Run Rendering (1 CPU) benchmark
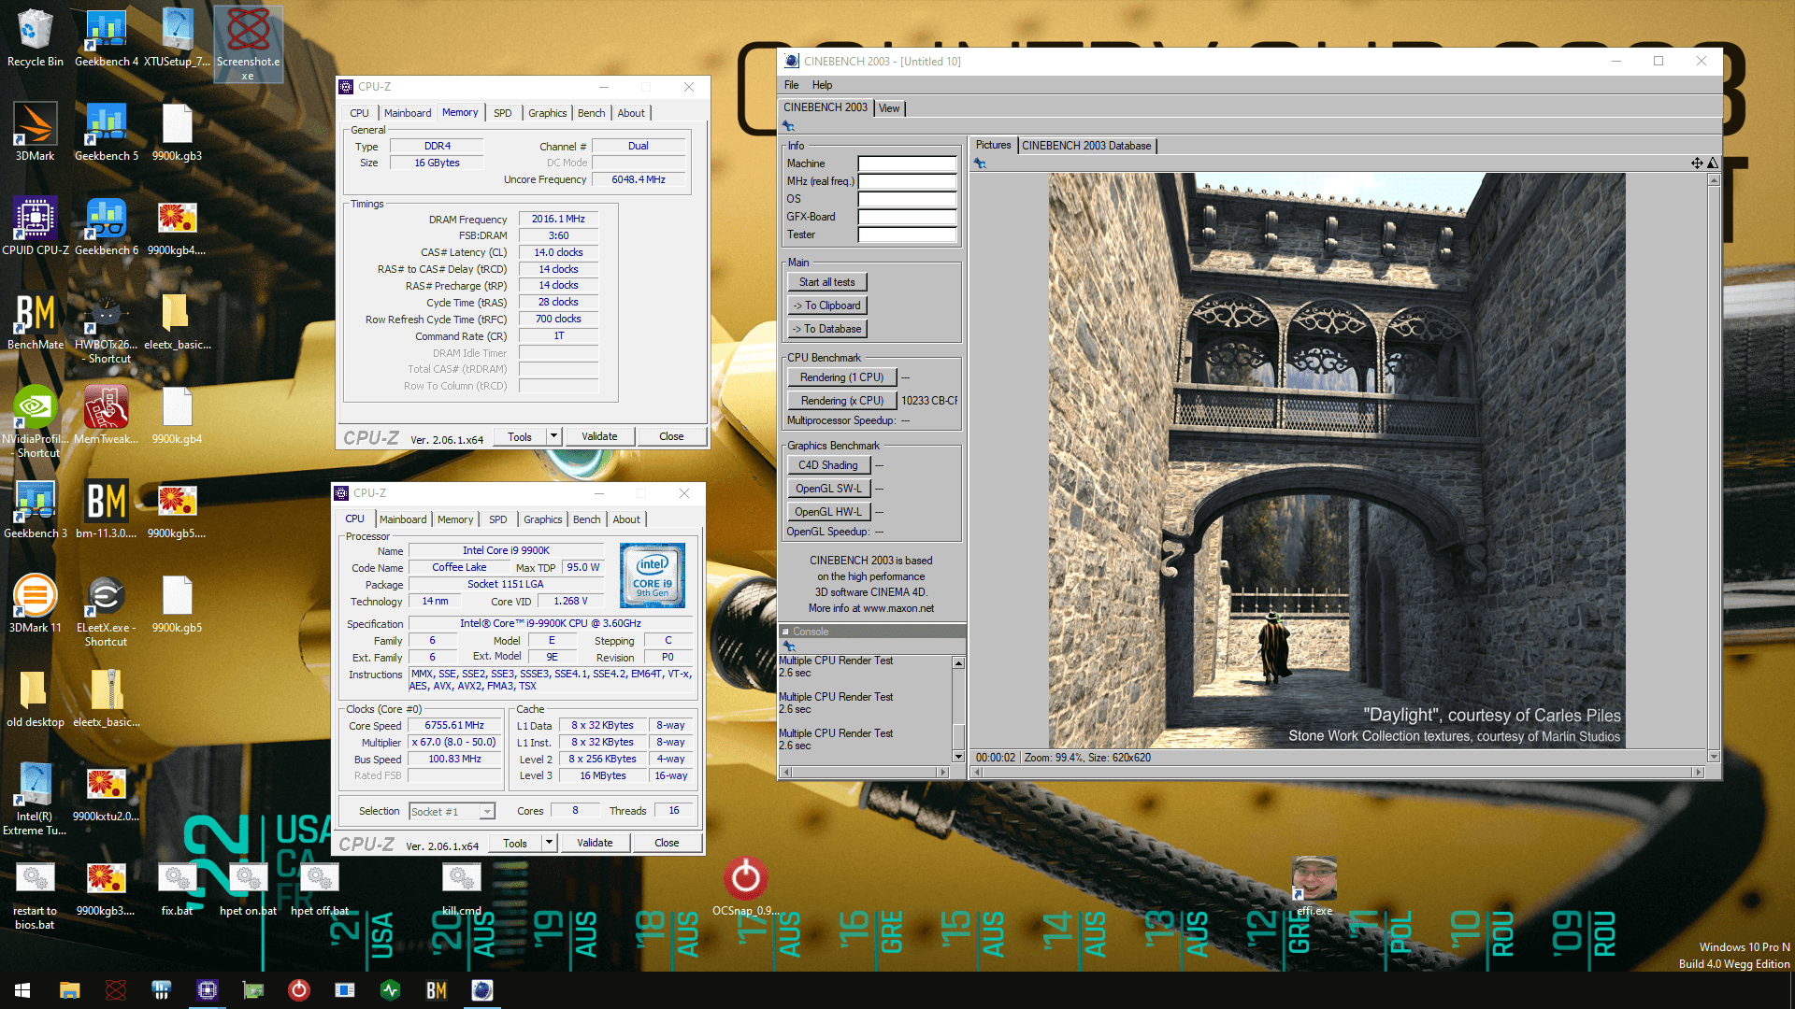1795x1009 pixels. (x=841, y=377)
